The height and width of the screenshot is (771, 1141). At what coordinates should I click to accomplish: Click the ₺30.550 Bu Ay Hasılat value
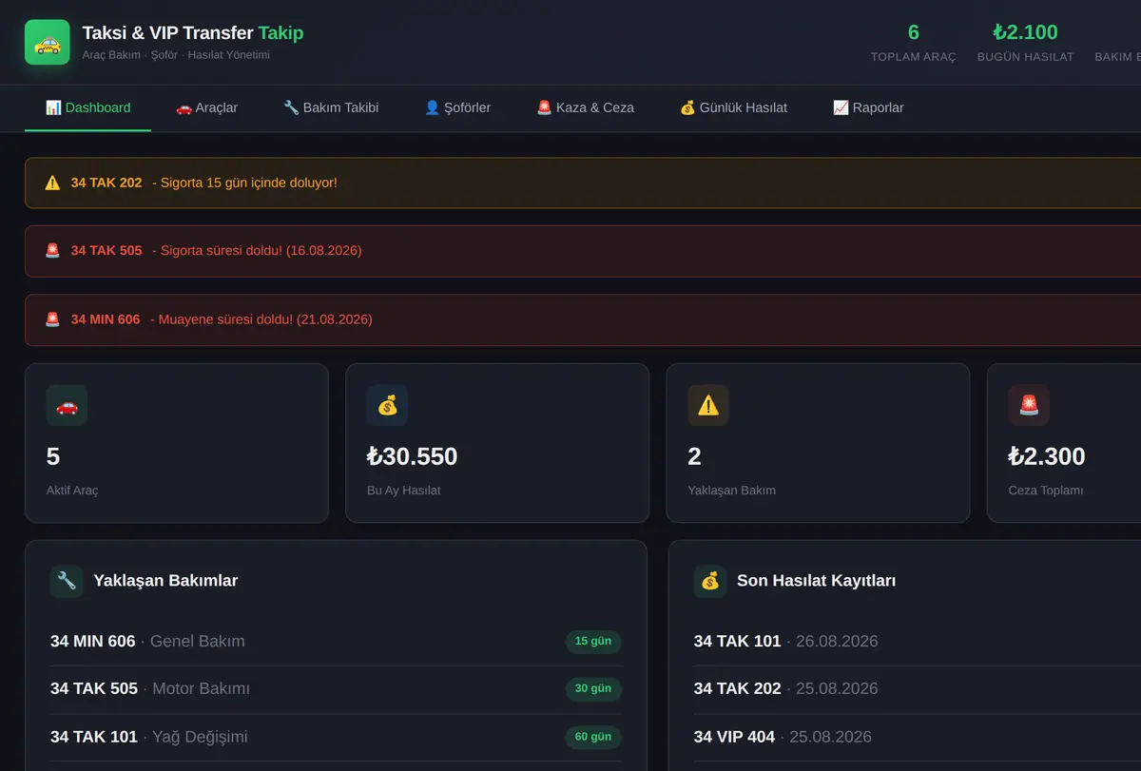coord(413,457)
